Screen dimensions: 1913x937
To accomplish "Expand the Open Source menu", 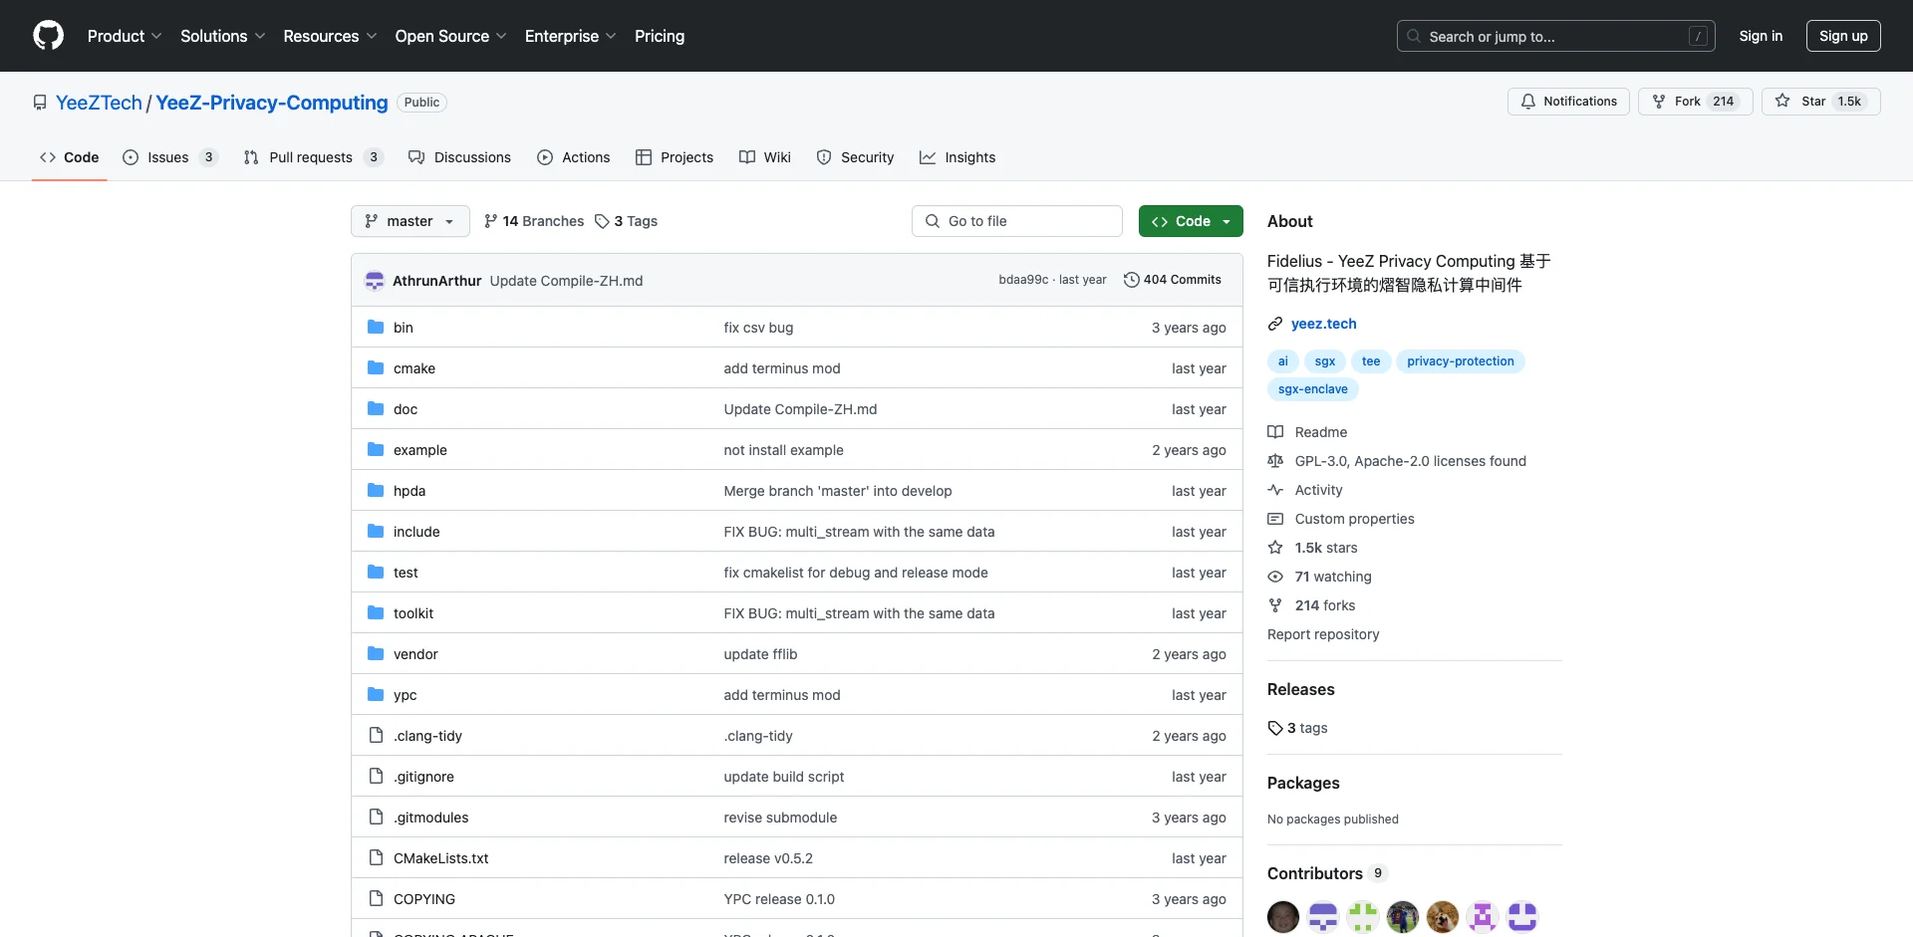I will tap(451, 36).
